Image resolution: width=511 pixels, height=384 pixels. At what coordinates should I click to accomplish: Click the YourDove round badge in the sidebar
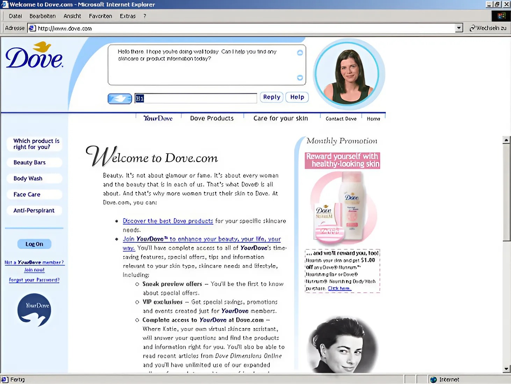(34, 310)
